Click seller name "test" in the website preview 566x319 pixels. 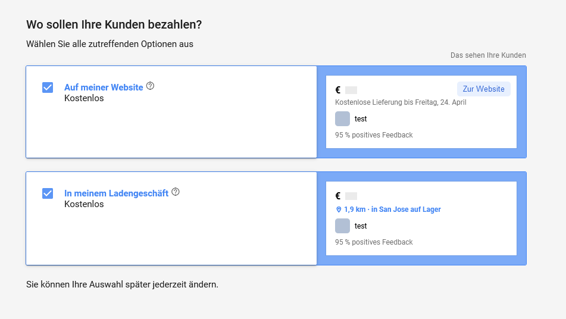coord(361,119)
